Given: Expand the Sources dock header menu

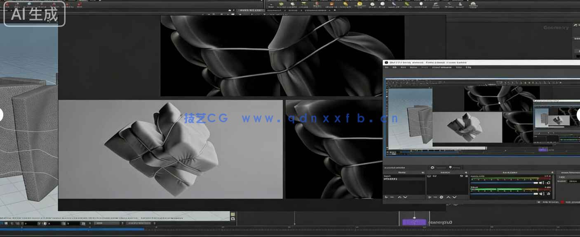Looking at the screenshot, I should (466, 173).
